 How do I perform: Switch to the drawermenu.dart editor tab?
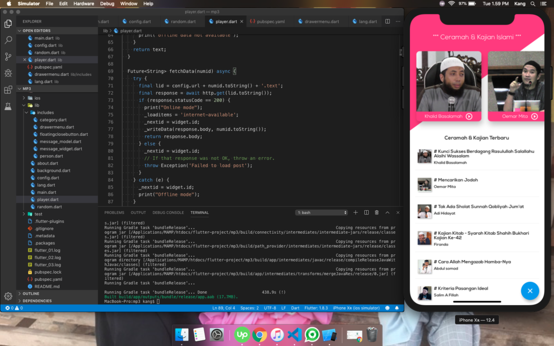tap(321, 22)
